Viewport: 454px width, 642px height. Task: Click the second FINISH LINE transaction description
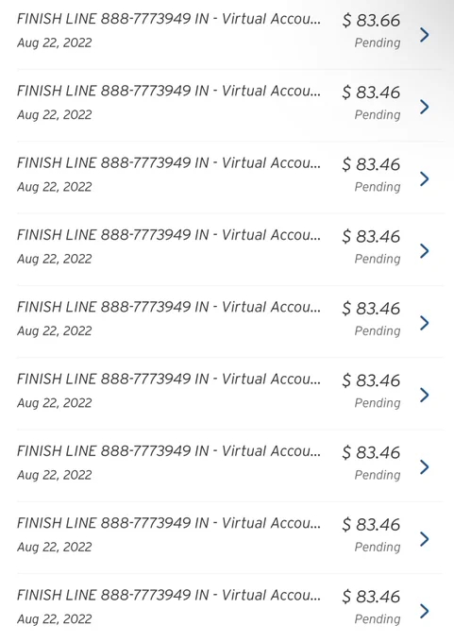[x=169, y=92]
